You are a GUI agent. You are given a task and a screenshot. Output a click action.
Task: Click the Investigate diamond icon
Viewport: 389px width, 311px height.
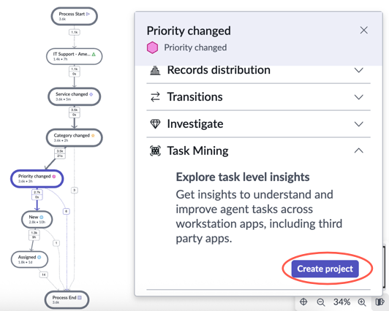coord(155,124)
